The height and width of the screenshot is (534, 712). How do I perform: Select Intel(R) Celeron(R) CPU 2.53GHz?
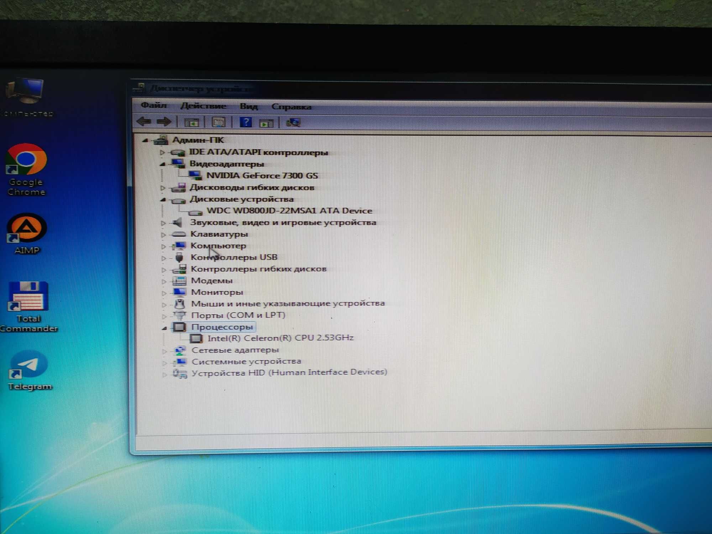[281, 338]
